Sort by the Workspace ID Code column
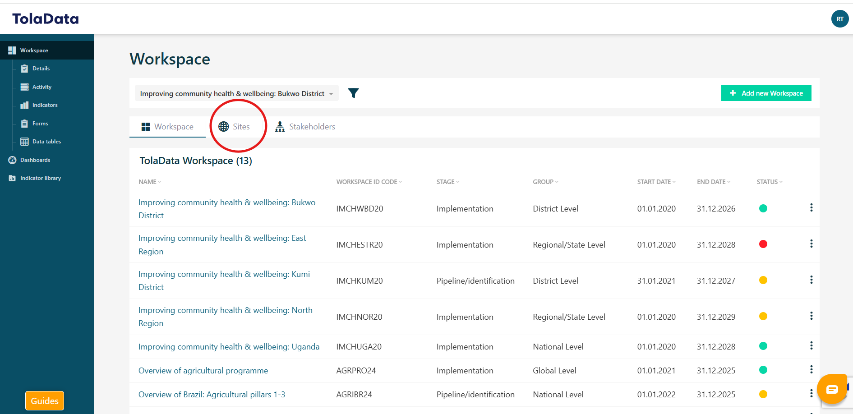Viewport: 853px width, 414px height. pyautogui.click(x=369, y=182)
